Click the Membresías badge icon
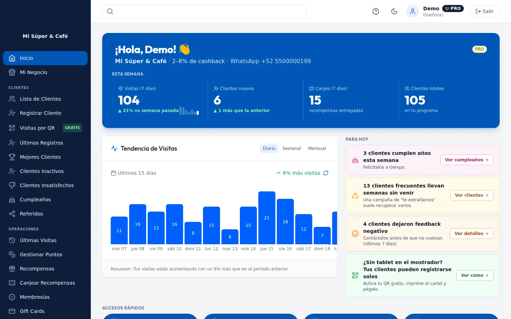This screenshot has width=511, height=319. (x=12, y=297)
